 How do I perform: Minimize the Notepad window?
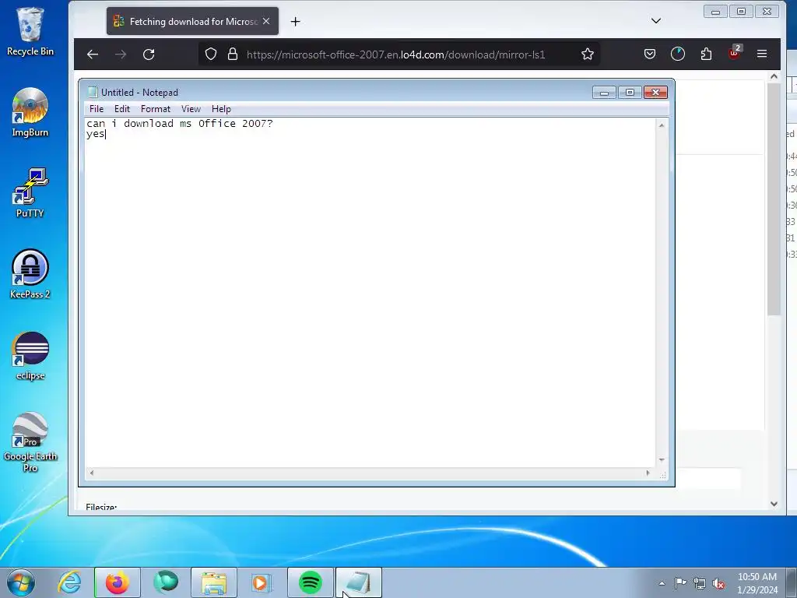pyautogui.click(x=604, y=93)
